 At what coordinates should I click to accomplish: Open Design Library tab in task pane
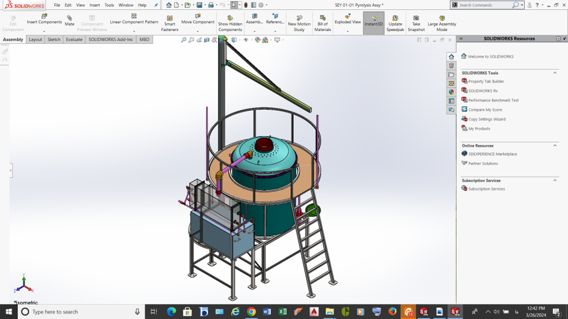tap(452, 65)
